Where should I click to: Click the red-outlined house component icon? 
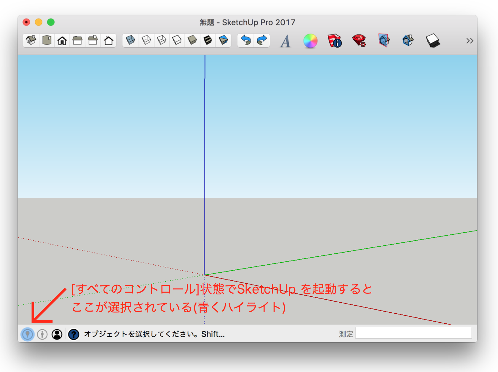(x=384, y=41)
